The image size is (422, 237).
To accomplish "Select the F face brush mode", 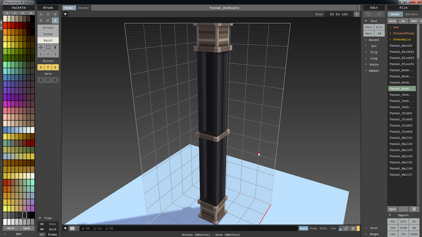I will click(48, 20).
